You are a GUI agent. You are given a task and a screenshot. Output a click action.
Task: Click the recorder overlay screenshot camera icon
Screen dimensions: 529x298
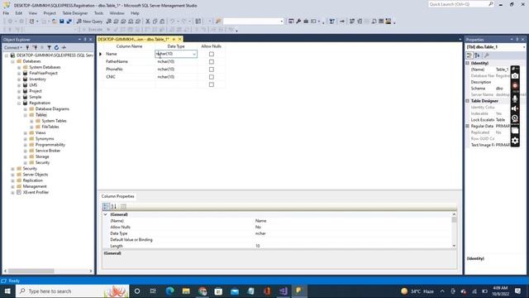pos(515,76)
